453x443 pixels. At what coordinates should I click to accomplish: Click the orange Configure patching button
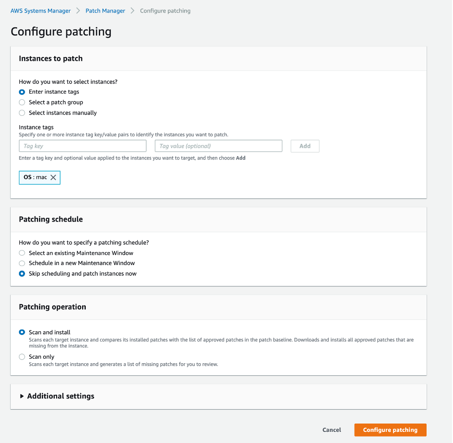390,430
